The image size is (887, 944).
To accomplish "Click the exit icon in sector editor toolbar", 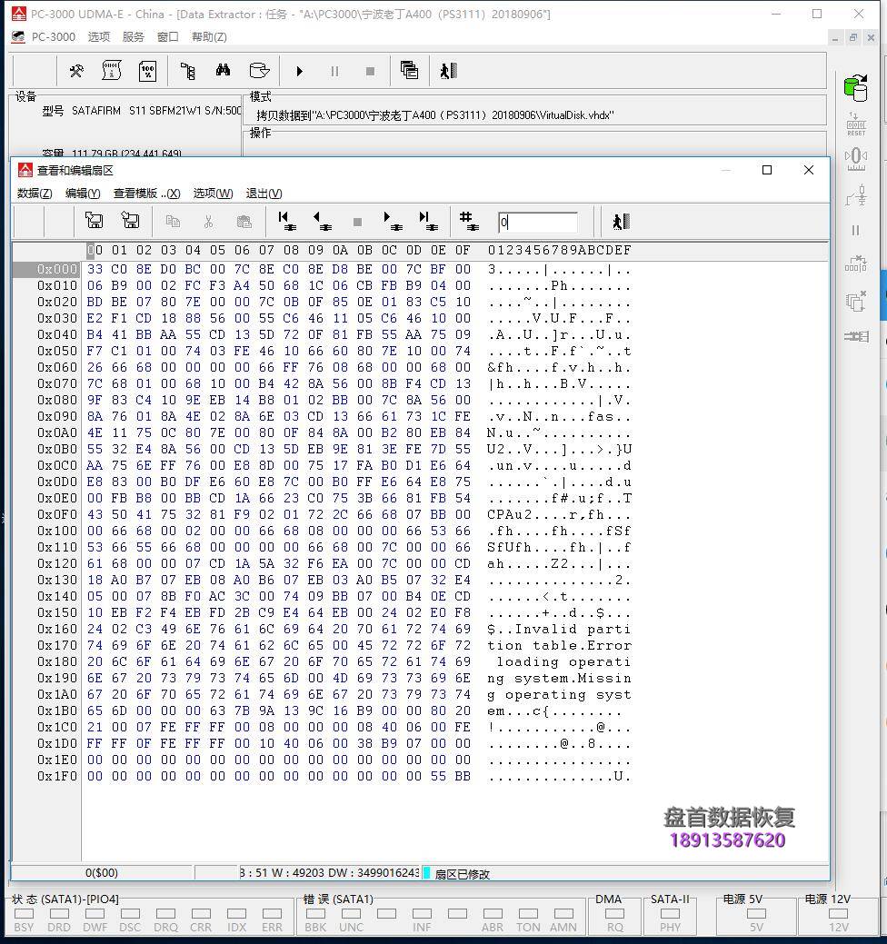I will (x=621, y=221).
